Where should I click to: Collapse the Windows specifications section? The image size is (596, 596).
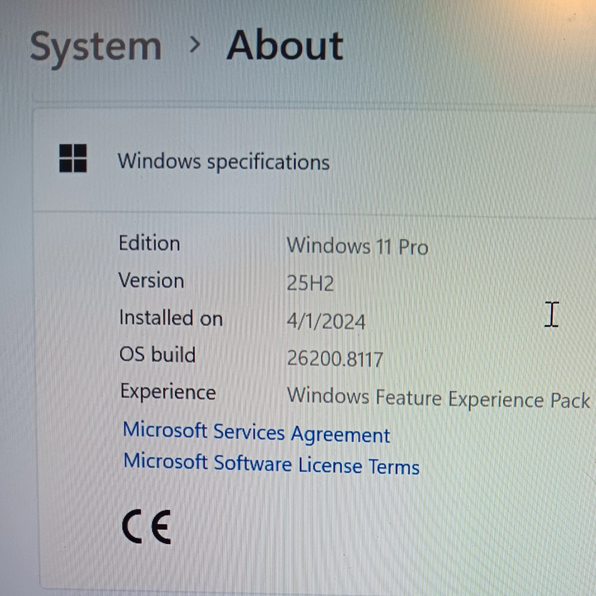pyautogui.click(x=315, y=161)
